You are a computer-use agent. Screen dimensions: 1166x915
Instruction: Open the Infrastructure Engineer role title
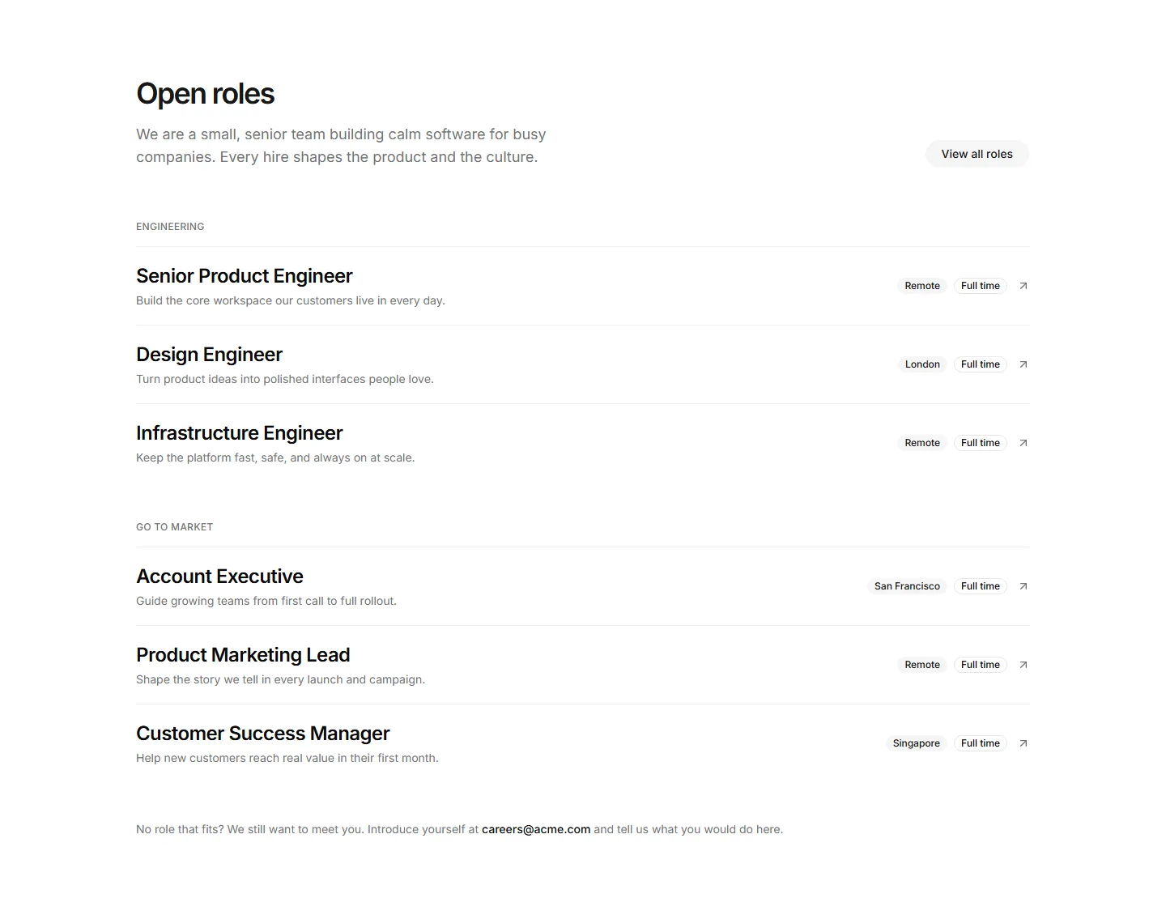click(240, 433)
